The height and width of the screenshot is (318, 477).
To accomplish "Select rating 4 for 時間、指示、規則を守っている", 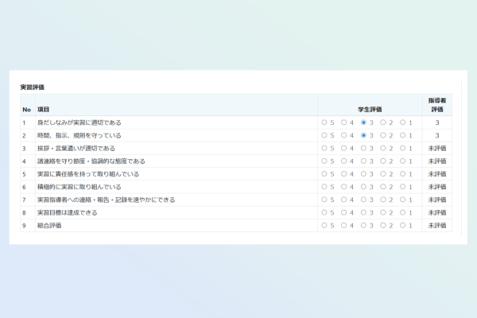I will pyautogui.click(x=343, y=136).
